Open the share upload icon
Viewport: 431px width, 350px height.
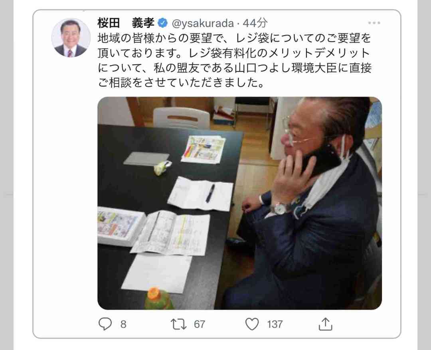point(326,324)
